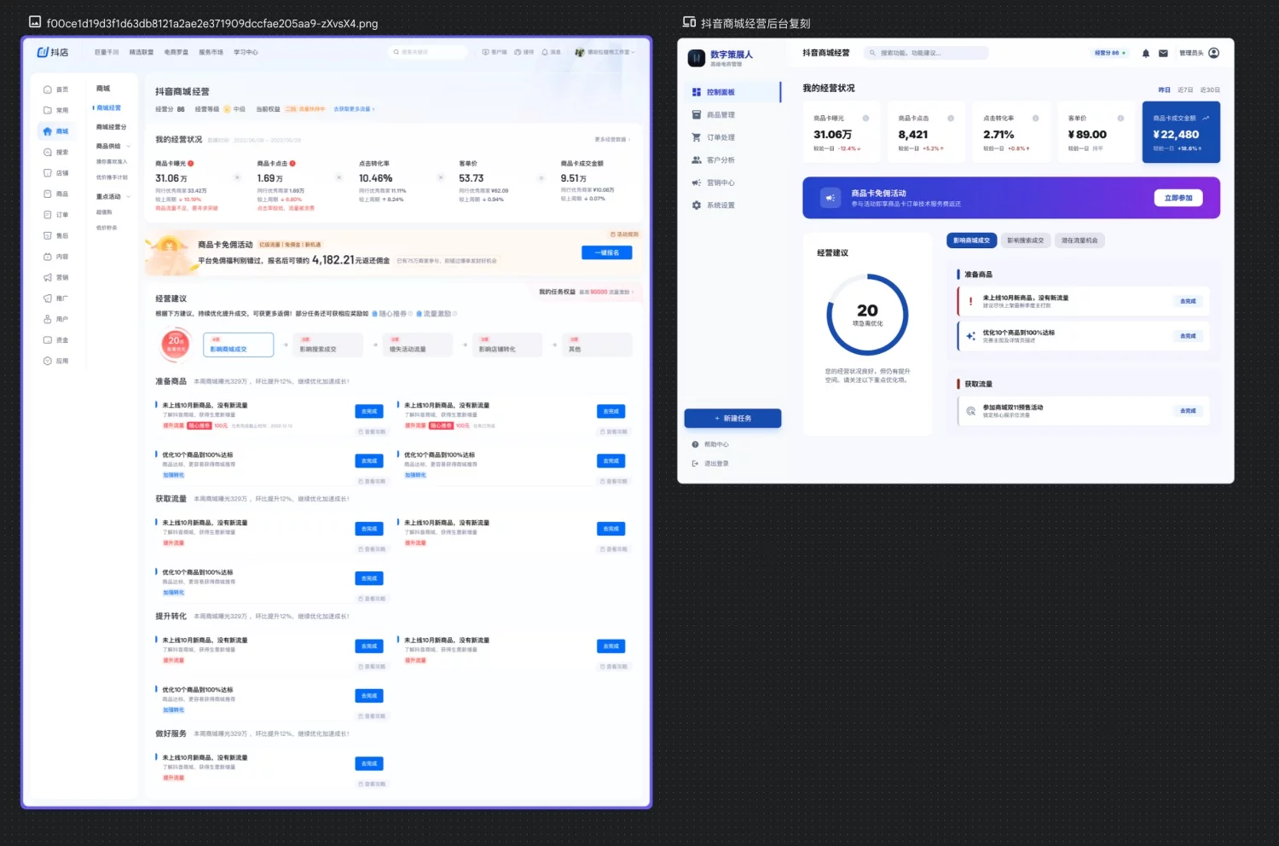The image size is (1279, 846).
Task: Collapse the 重点活动 submenu chevron
Action: point(129,197)
